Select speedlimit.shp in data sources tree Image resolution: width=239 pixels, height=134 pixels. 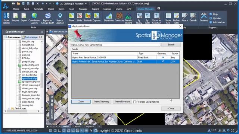[30, 79]
